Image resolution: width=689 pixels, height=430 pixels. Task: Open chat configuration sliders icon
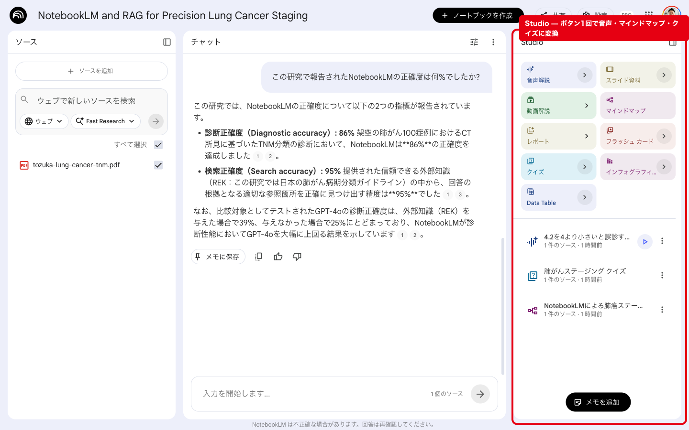pos(474,42)
